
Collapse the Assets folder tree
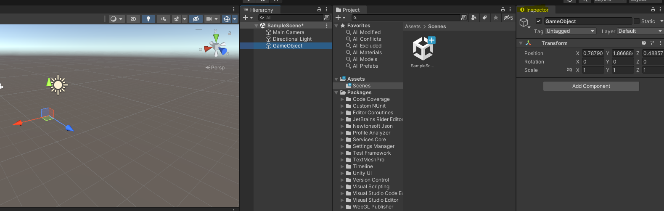coord(336,79)
